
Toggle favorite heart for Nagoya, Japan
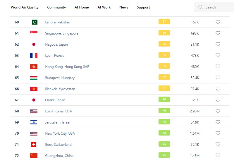pos(218,44)
